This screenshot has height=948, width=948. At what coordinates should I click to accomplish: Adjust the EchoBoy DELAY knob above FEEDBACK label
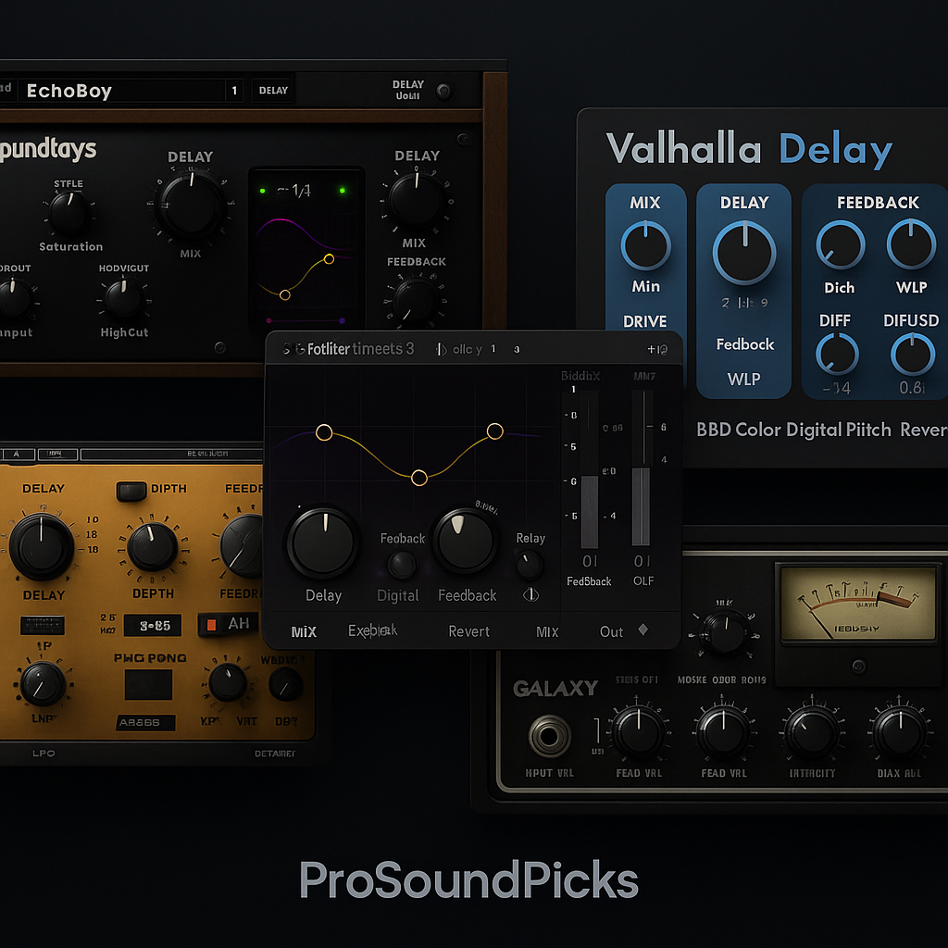[416, 200]
